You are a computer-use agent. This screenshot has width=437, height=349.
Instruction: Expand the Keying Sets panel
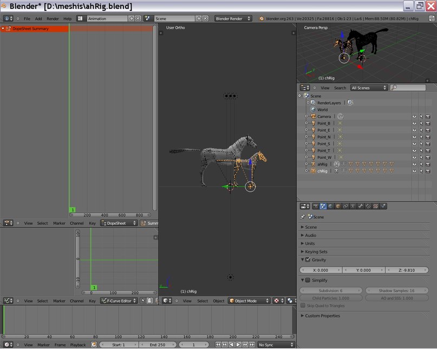click(316, 252)
